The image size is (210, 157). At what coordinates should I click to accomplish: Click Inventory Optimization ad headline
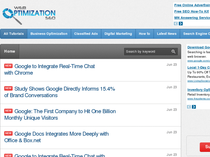click(x=199, y=90)
